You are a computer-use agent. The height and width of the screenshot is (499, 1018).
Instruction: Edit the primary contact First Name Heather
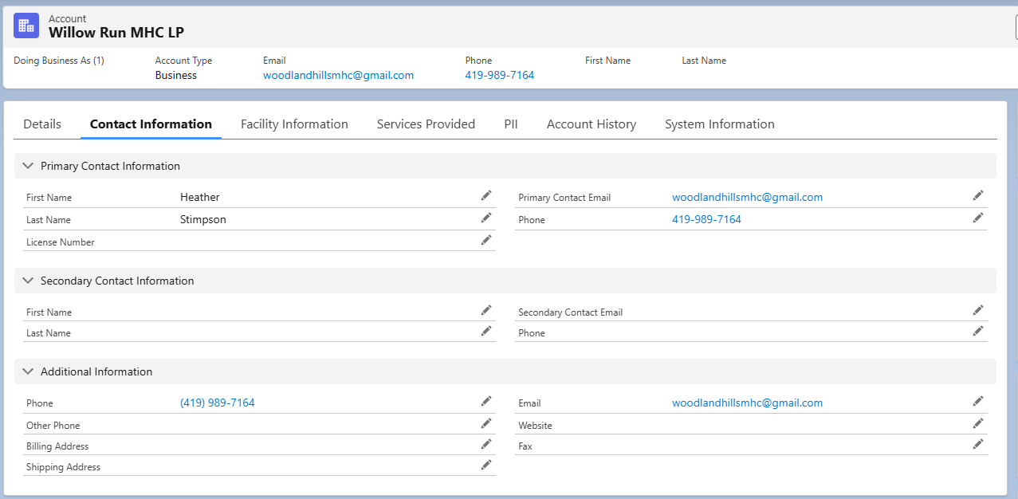click(x=486, y=195)
